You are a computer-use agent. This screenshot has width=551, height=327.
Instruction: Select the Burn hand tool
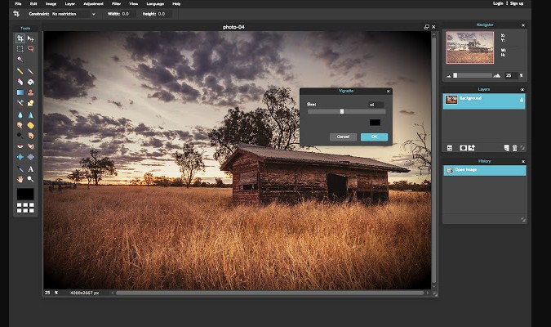(x=31, y=136)
